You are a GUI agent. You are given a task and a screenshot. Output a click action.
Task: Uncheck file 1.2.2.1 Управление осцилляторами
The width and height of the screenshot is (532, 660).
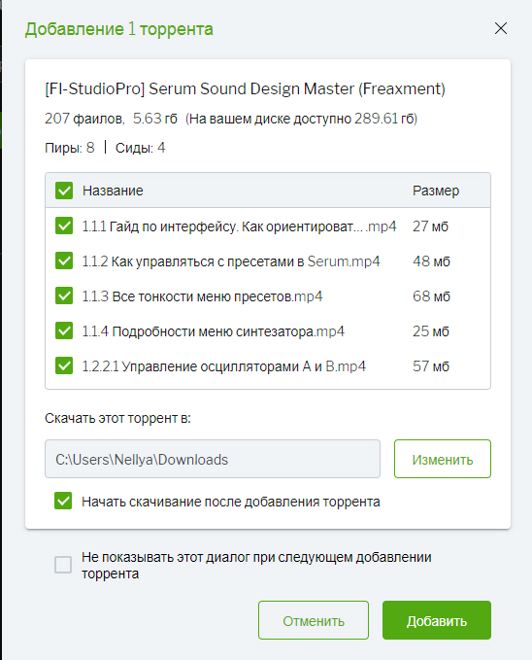64,365
